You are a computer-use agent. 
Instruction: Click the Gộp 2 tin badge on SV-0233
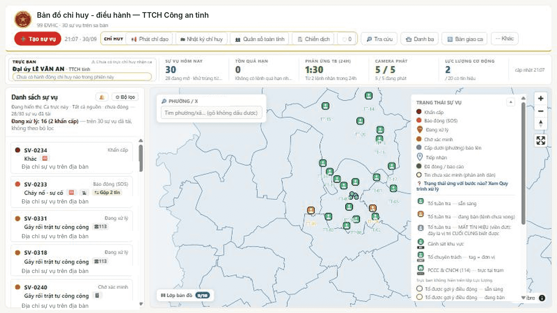click(107, 192)
